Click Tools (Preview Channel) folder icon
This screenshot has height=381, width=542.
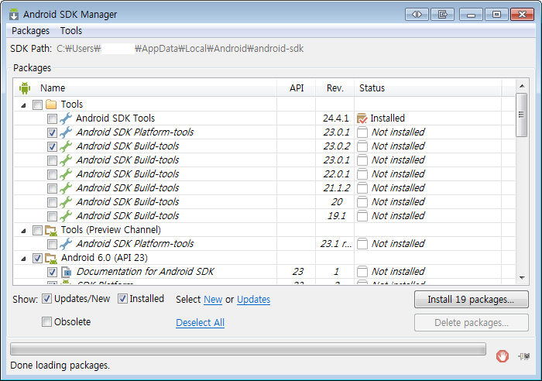click(51, 230)
